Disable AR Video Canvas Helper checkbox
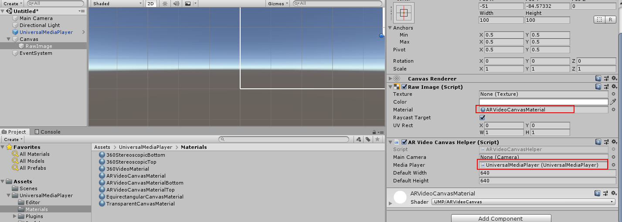The width and height of the screenshot is (622, 222). click(404, 142)
